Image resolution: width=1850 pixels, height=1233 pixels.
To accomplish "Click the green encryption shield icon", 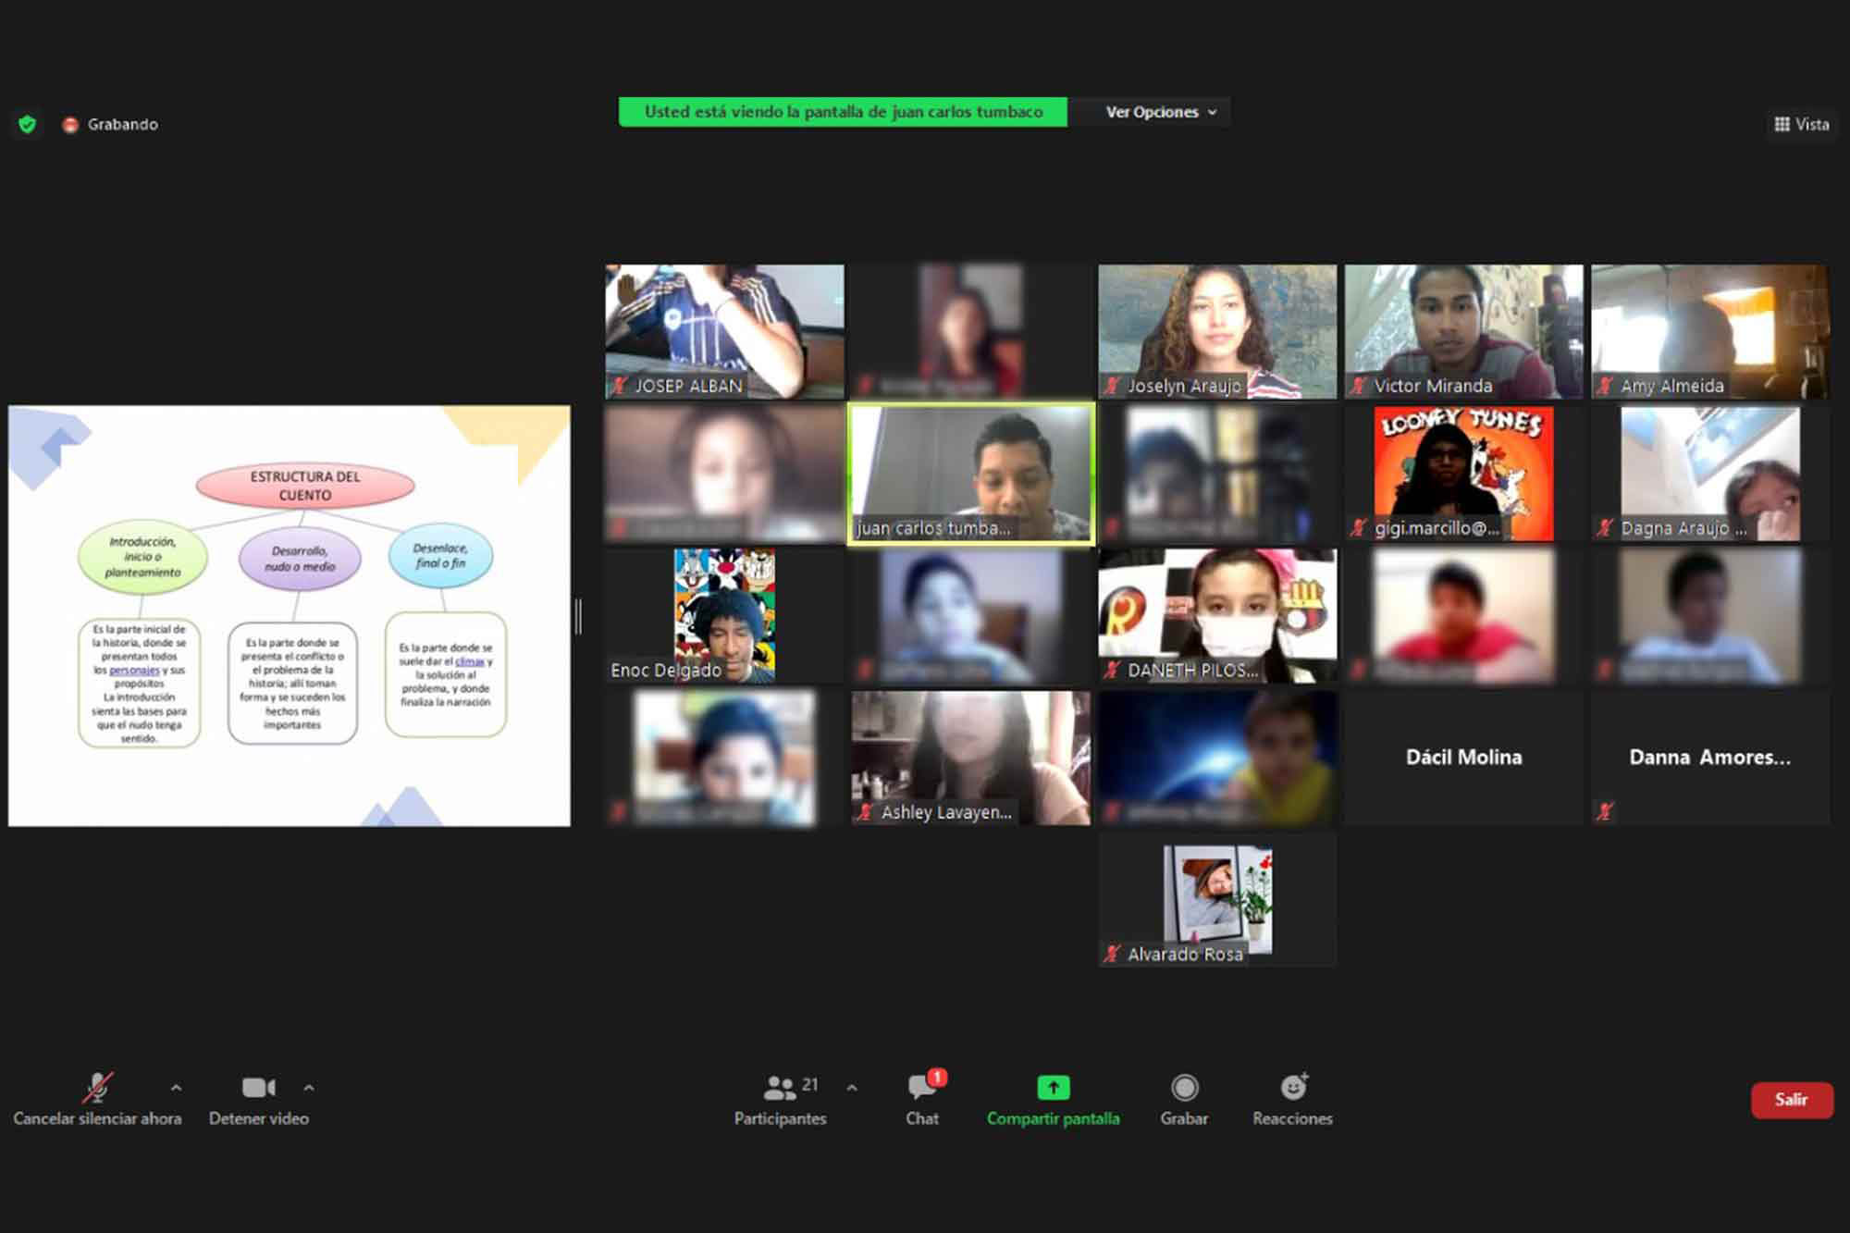I will pos(28,124).
